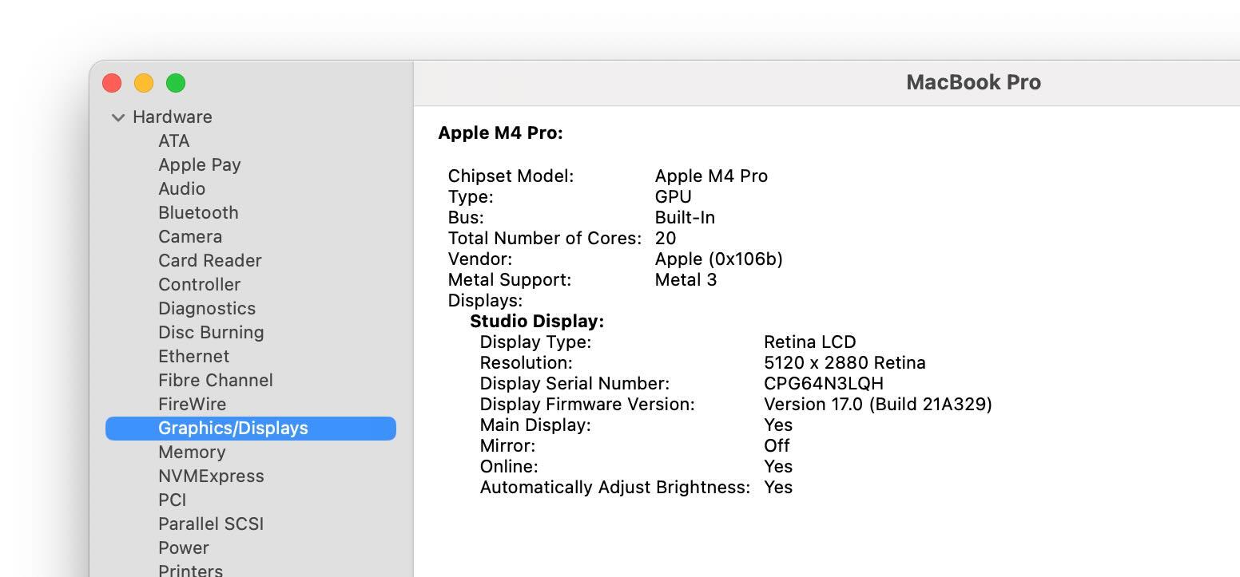Show Bluetooth hardware information
1240x577 pixels.
tap(198, 212)
